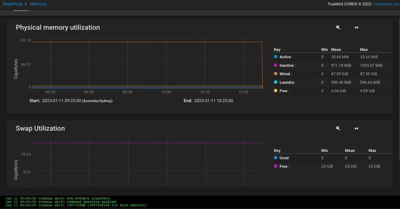Click the console line with "1907729MB"

click(x=76, y=205)
